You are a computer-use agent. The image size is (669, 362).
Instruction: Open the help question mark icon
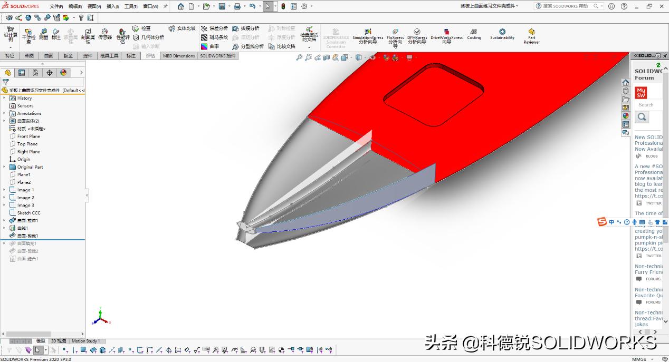pyautogui.click(x=624, y=6)
